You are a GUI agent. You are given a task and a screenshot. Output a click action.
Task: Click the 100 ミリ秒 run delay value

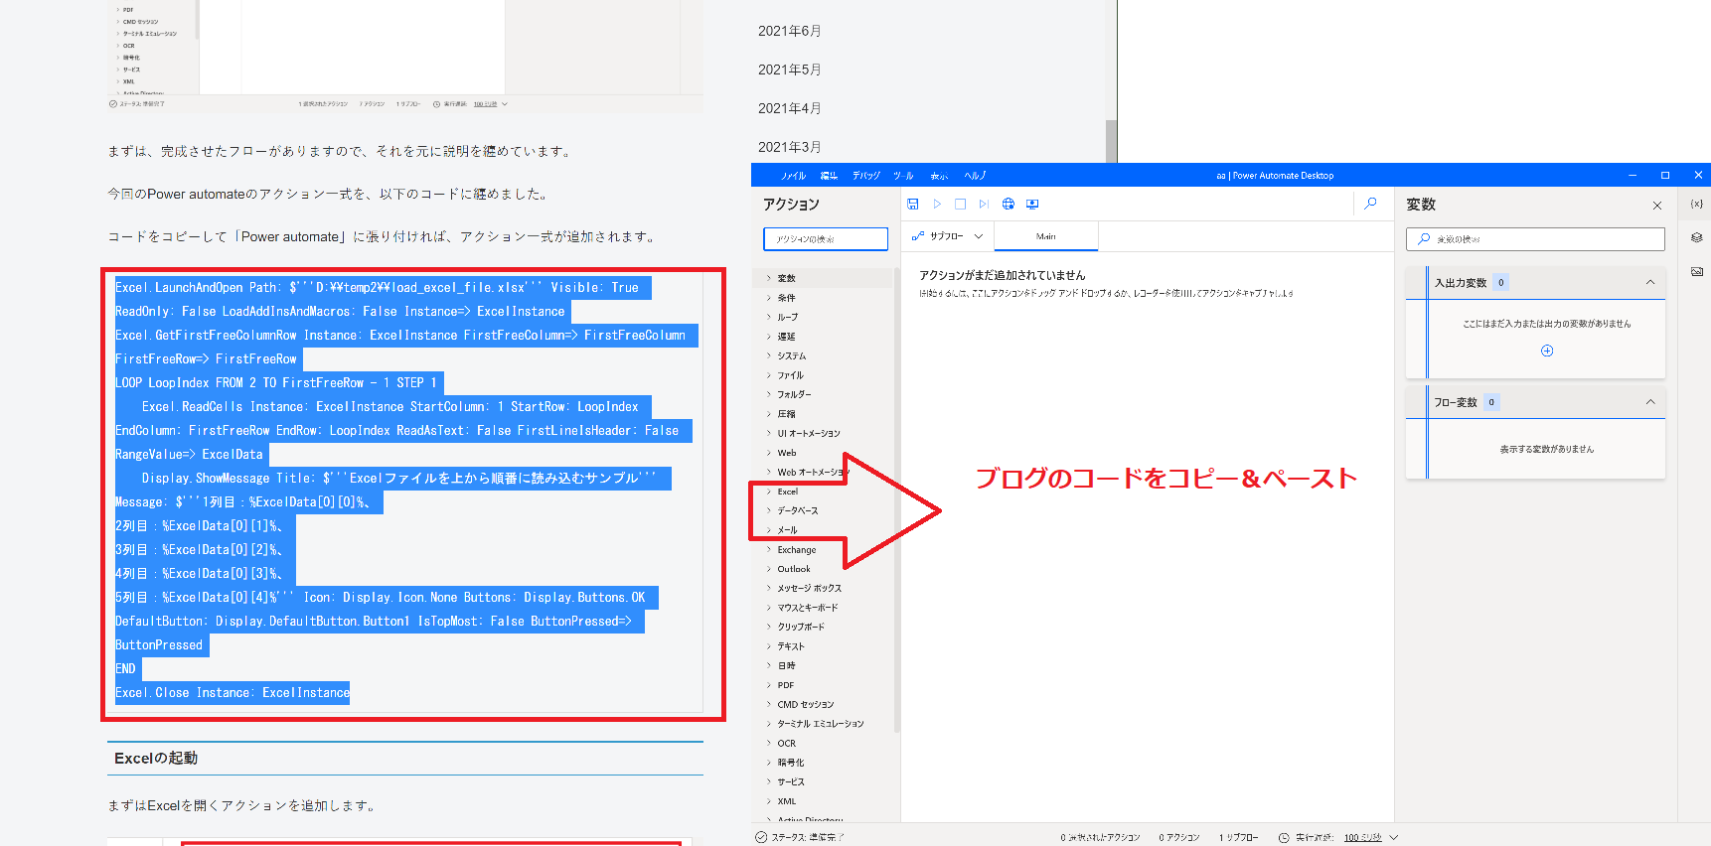[x=1362, y=838]
